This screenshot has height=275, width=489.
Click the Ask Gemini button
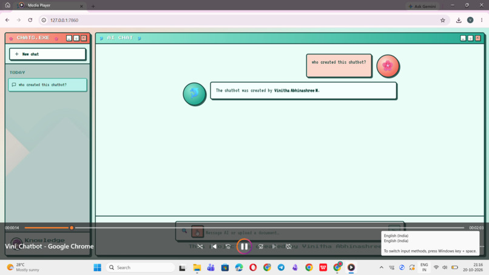pos(422,6)
